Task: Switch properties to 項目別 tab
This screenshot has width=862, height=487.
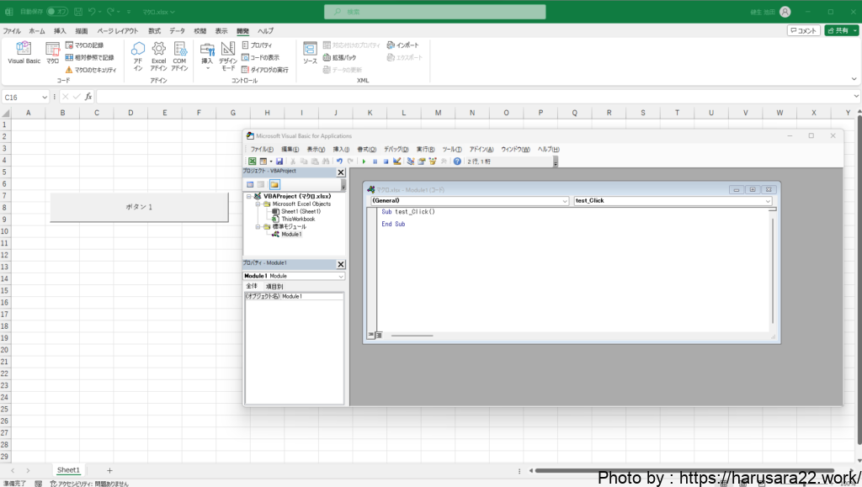Action: [x=274, y=287]
